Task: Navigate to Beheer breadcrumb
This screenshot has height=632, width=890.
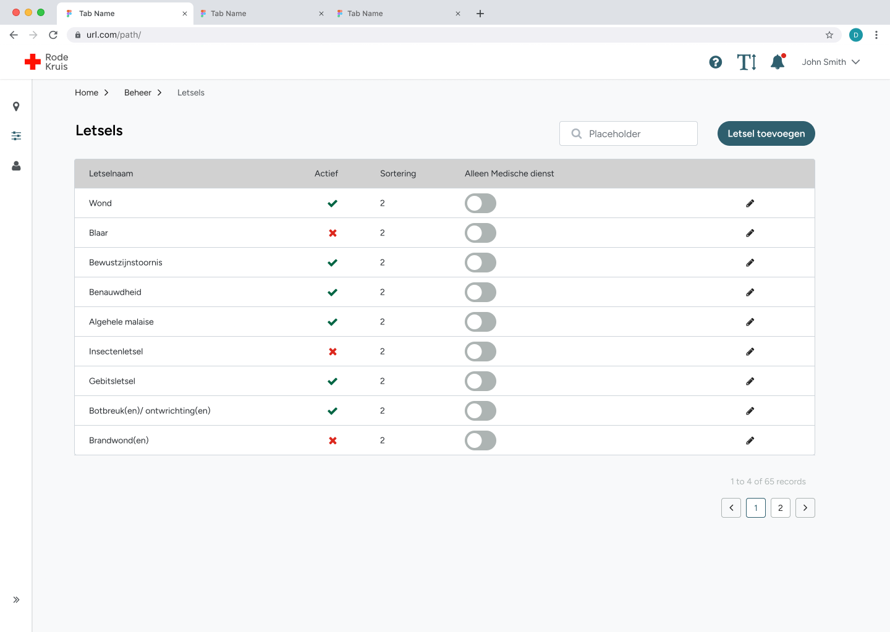Action: pos(138,93)
